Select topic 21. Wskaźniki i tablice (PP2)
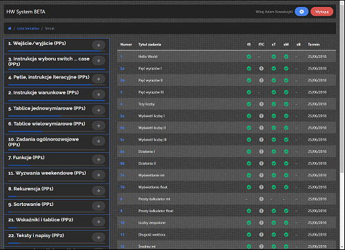 coord(41,220)
